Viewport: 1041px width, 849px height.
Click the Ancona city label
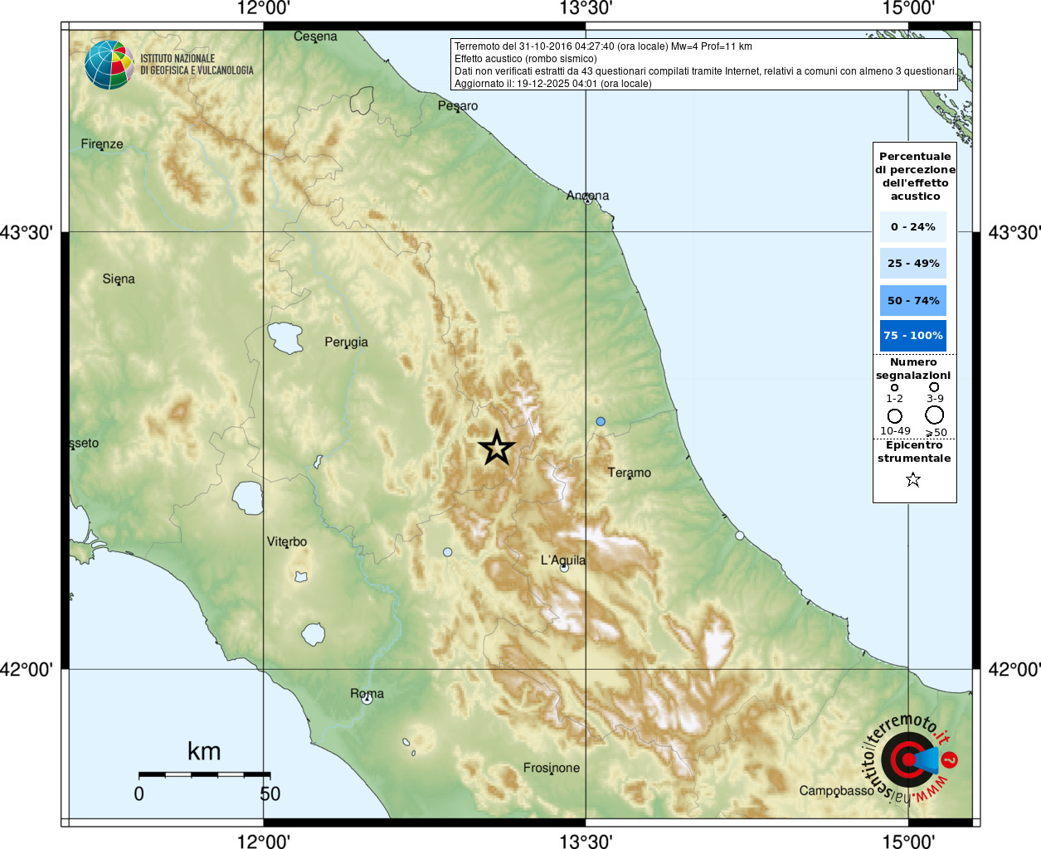click(x=588, y=195)
